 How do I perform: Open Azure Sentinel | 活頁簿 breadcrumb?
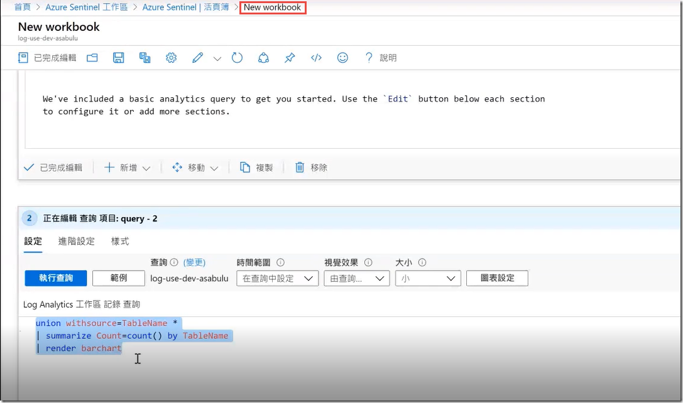point(185,7)
